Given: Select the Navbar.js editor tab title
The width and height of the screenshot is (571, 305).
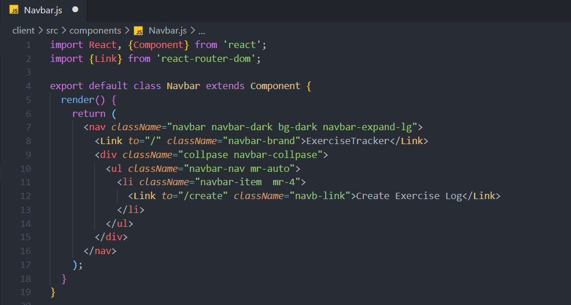Looking at the screenshot, I should tap(43, 10).
